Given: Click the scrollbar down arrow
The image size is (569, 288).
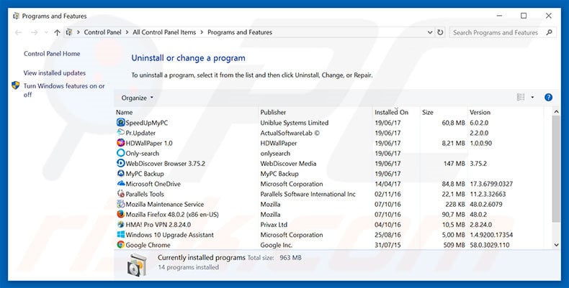Looking at the screenshot, I should click(x=556, y=245).
